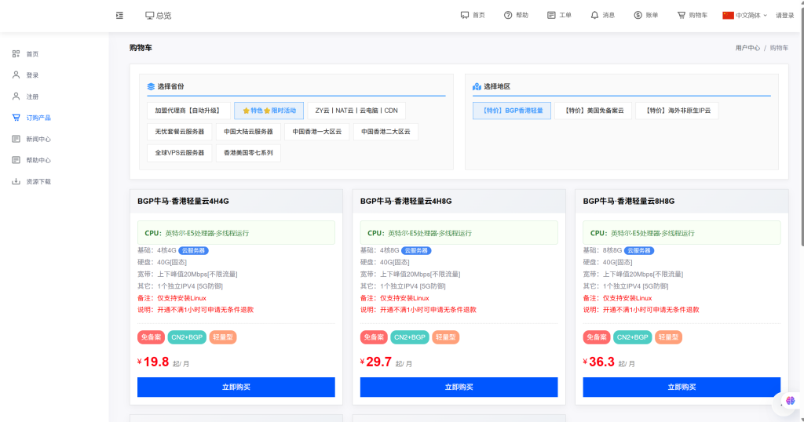Click the monitor icon beside 总览
This screenshot has width=804, height=422.
coord(149,16)
